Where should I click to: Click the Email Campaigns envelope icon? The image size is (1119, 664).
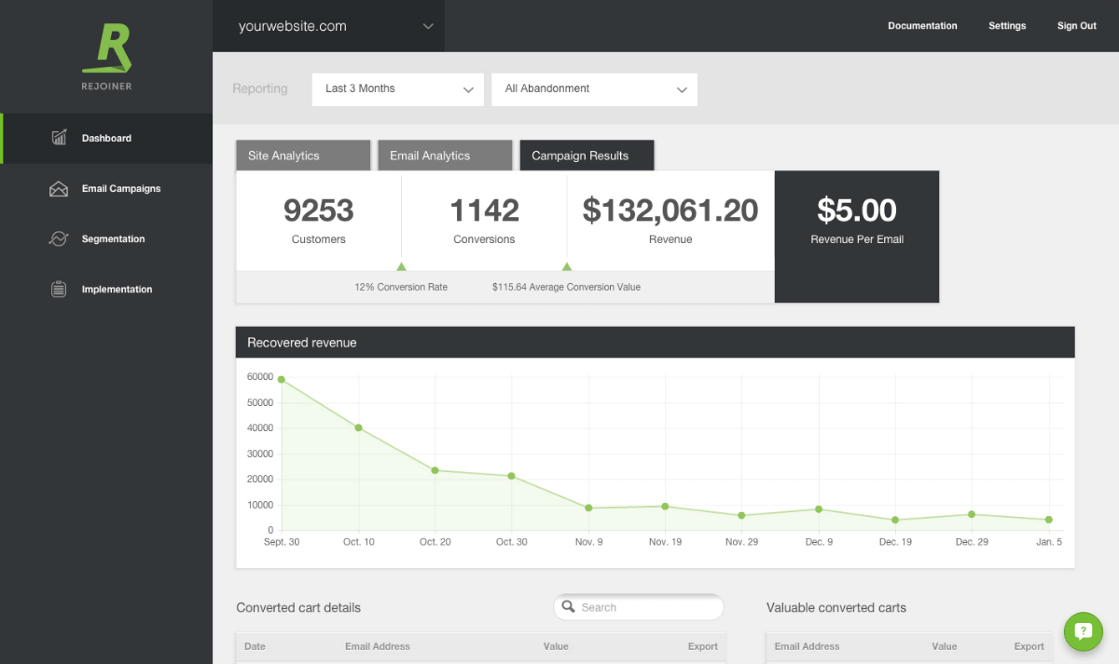(x=59, y=189)
